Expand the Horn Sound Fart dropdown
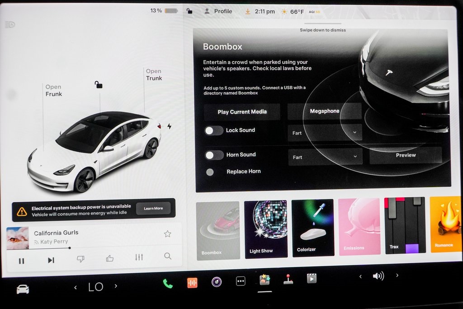 [325, 157]
